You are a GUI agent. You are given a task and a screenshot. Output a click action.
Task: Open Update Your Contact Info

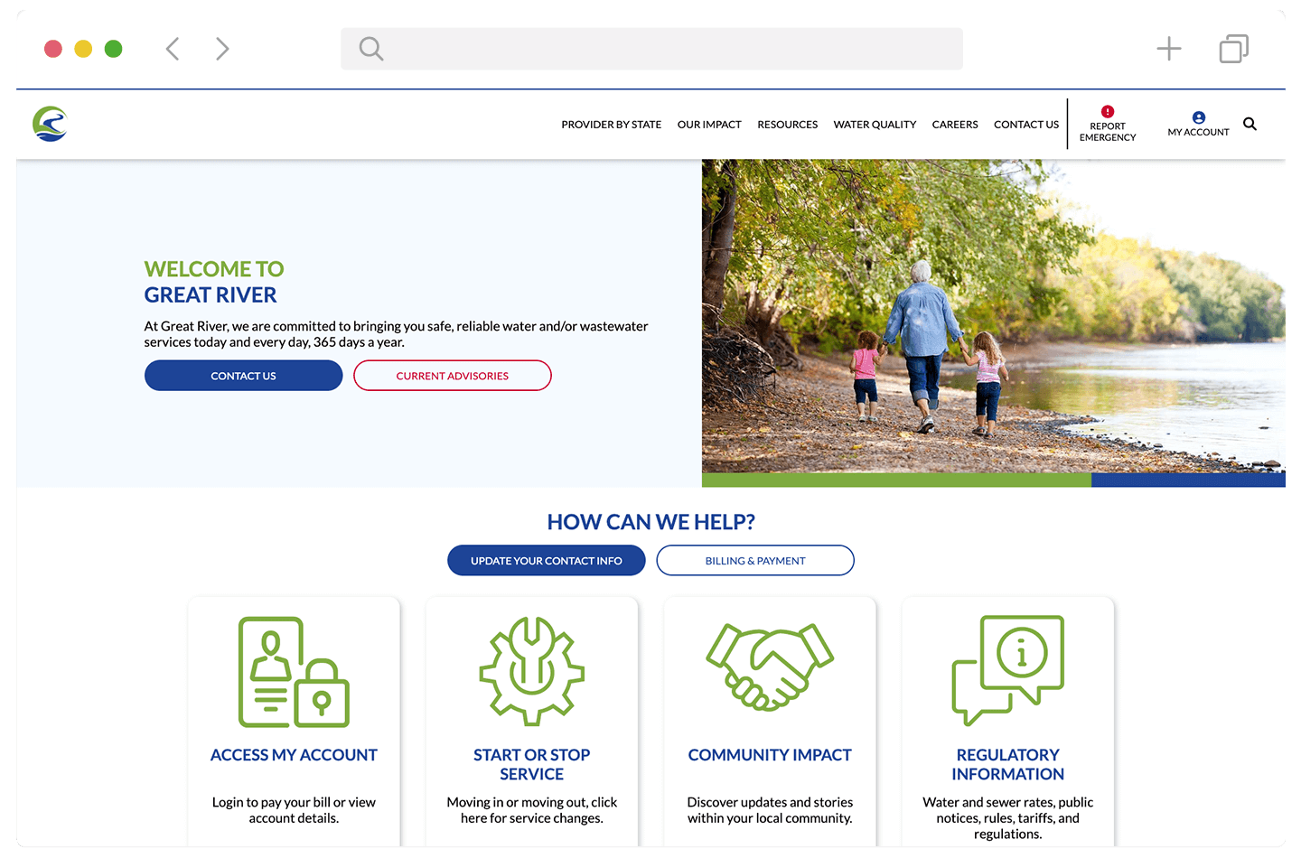point(546,560)
